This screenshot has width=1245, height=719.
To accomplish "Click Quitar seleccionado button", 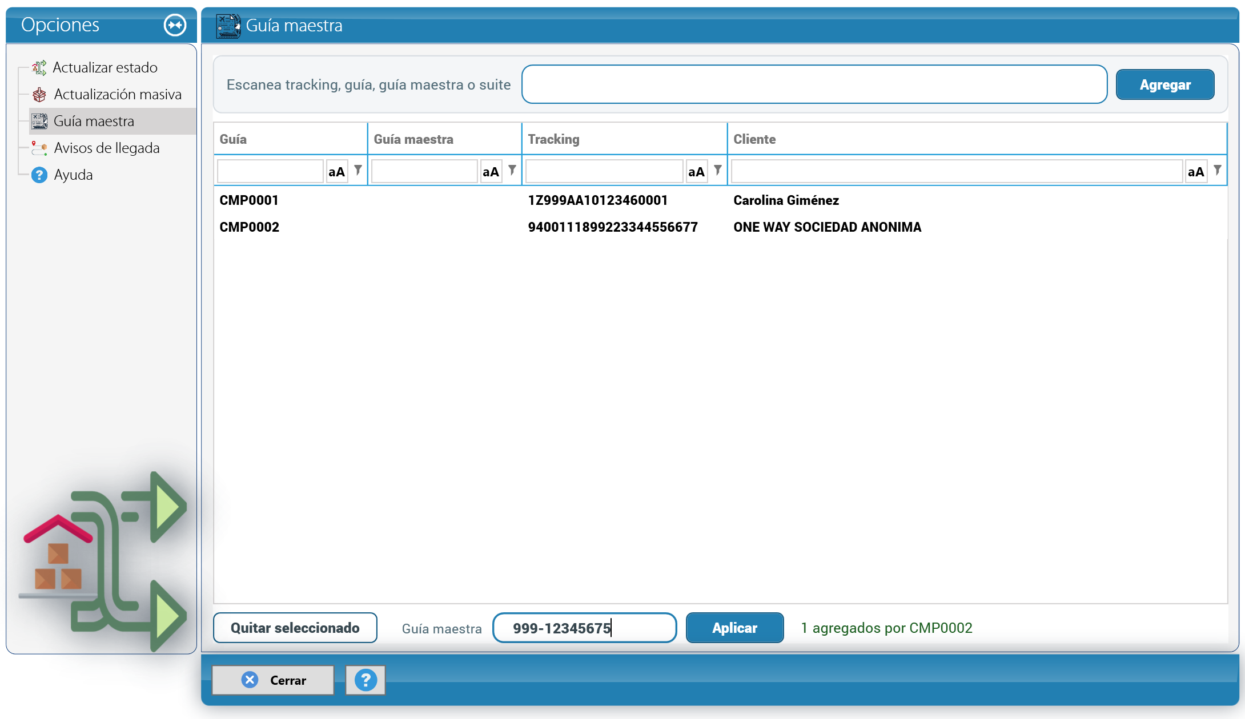I will tap(295, 628).
